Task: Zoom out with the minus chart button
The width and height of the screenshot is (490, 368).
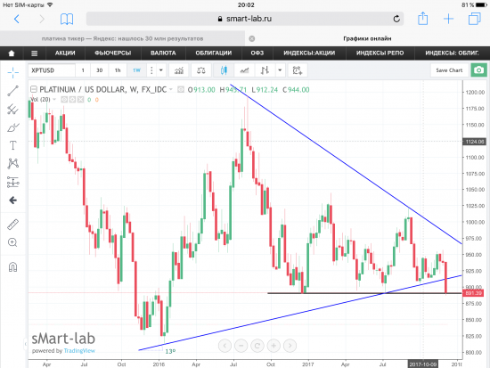Action: [241, 346]
